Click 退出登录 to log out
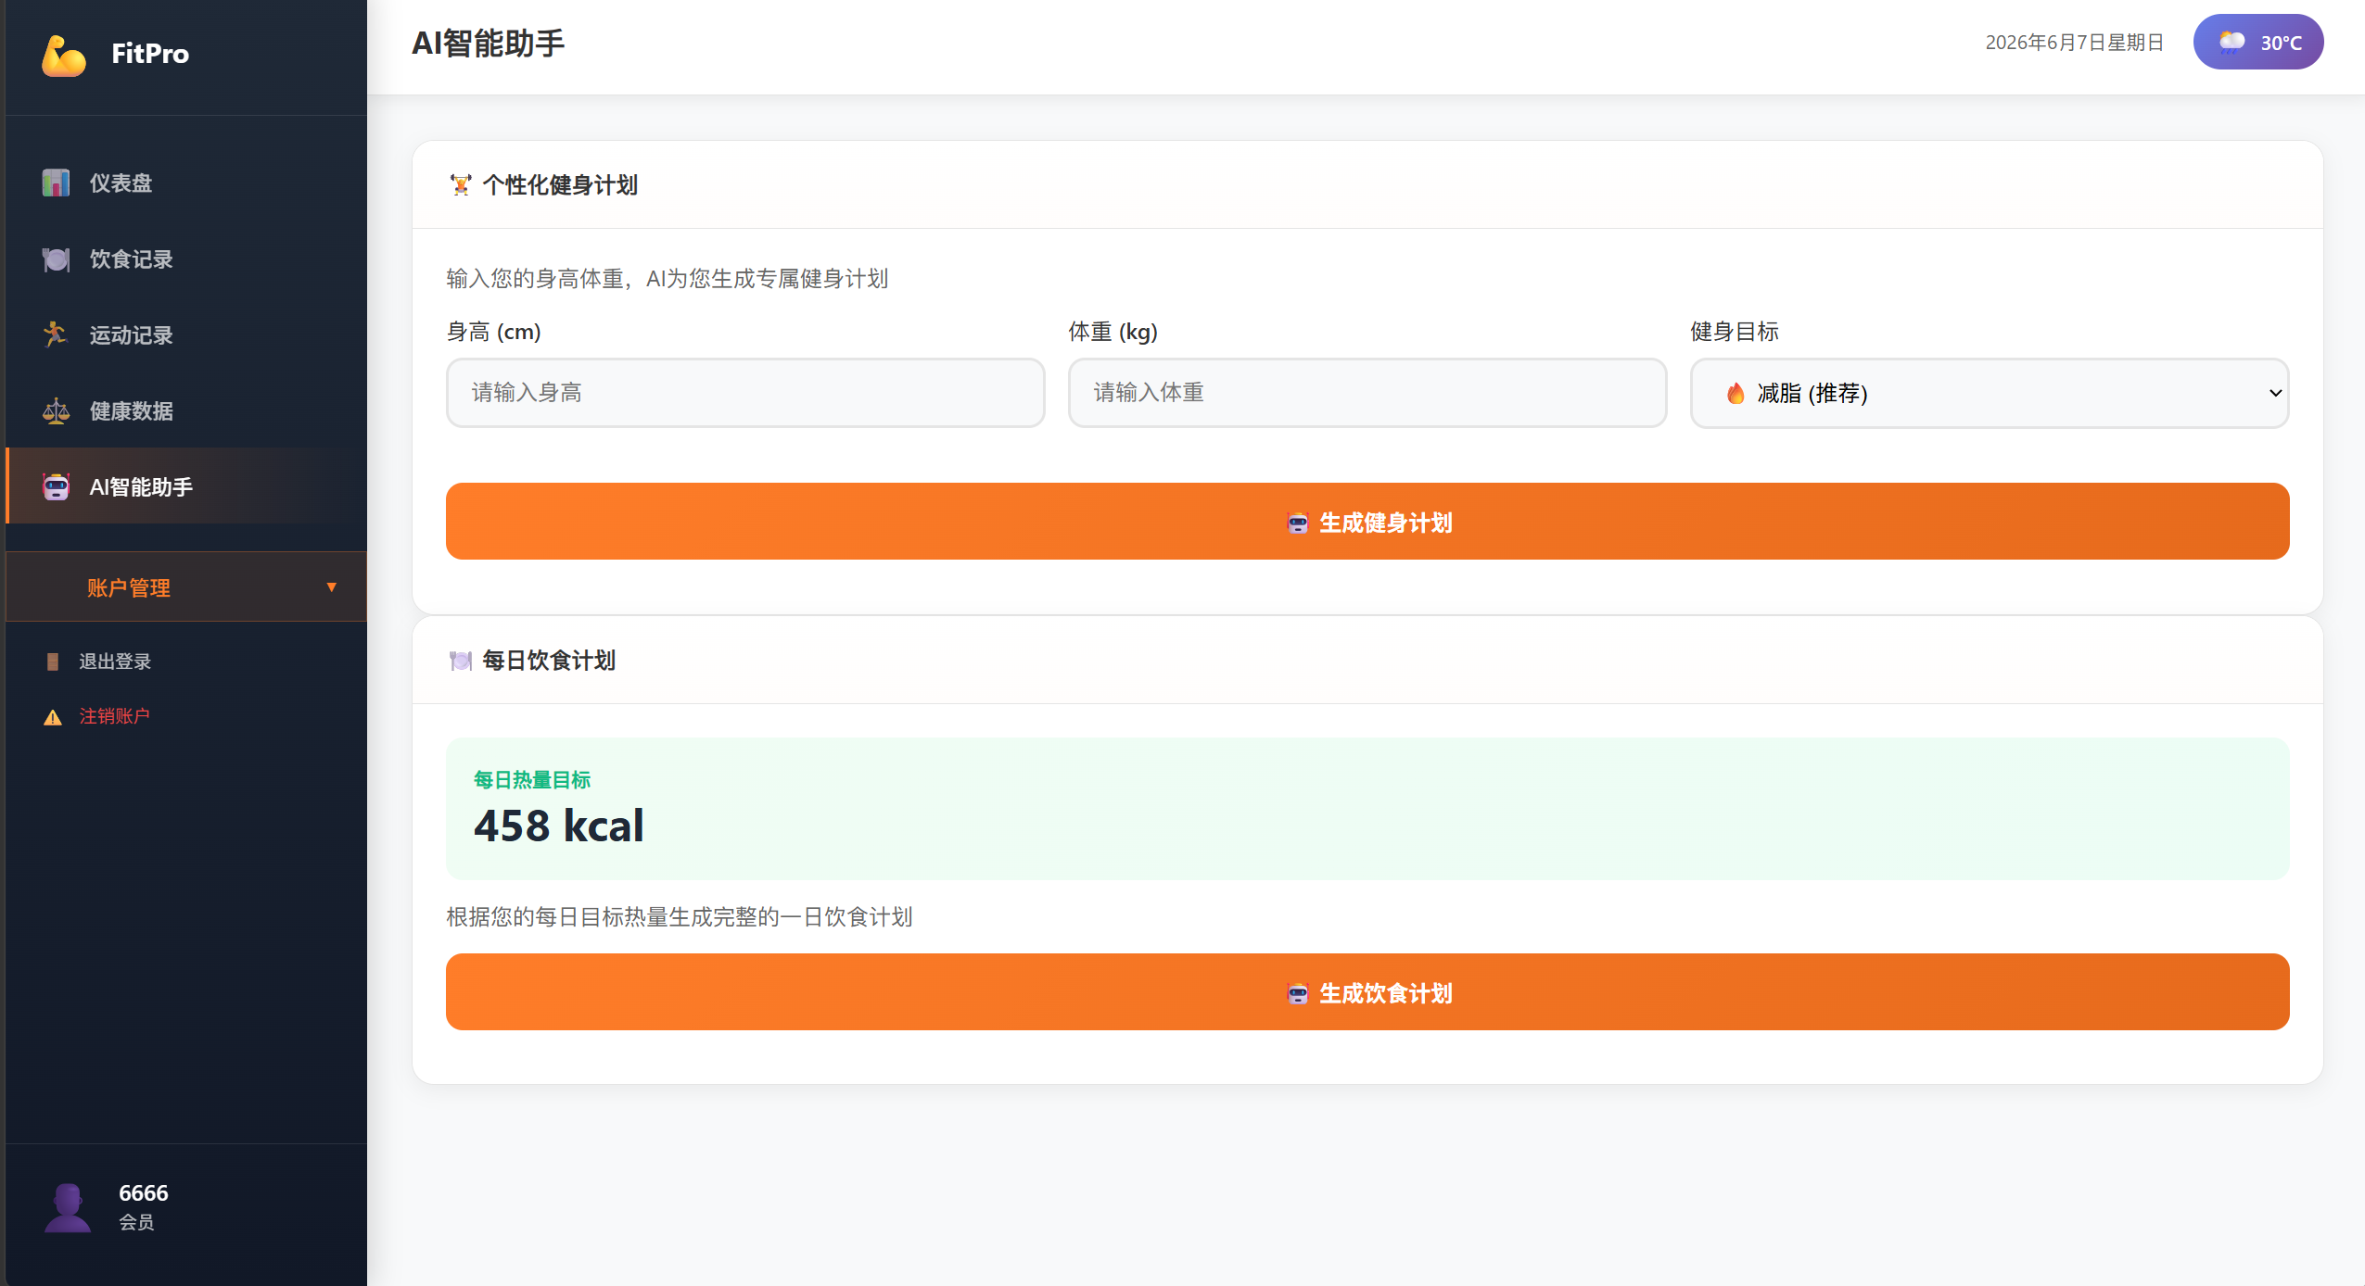The image size is (2365, 1286). (115, 662)
